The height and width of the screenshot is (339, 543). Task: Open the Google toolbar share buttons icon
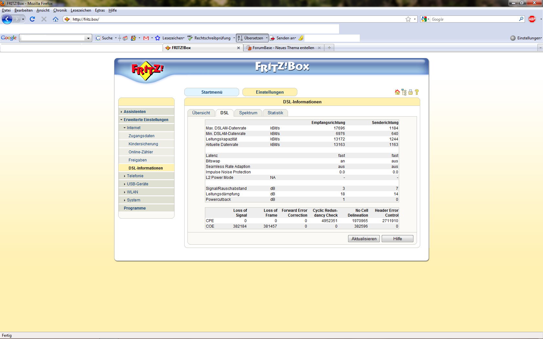(x=133, y=38)
